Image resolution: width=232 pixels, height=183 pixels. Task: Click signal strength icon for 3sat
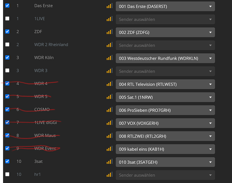click(110, 161)
